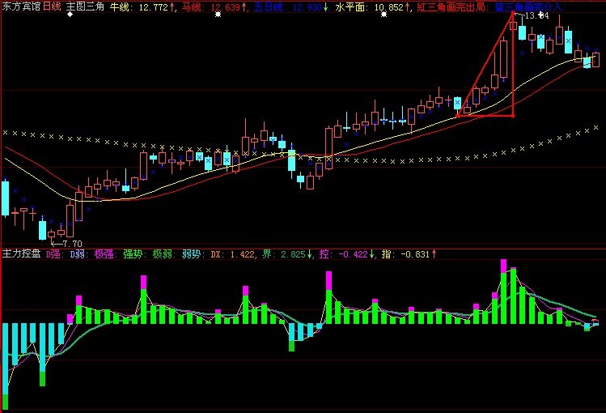Click the 弱势 legend label

(191, 254)
